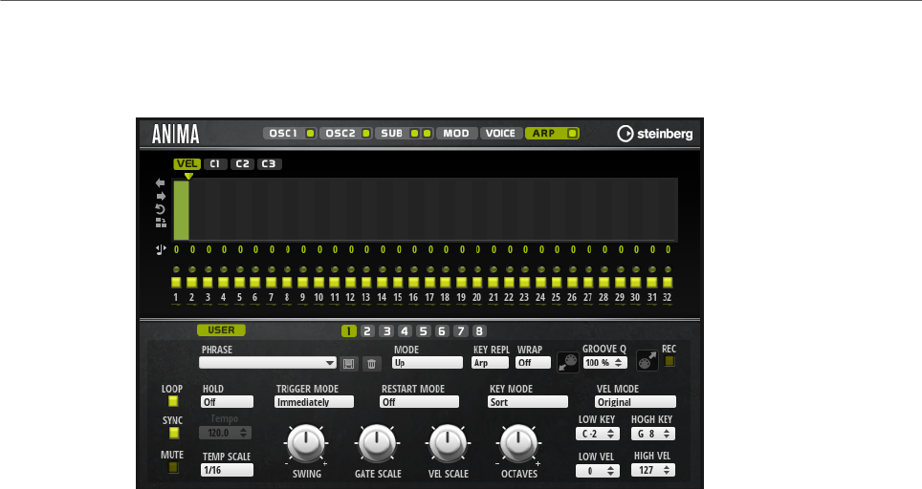
Task: Toggle step 16 enable button
Action: [414, 283]
